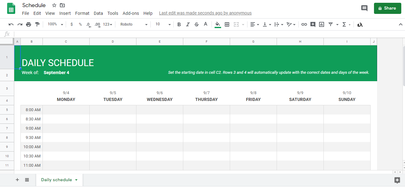The width and height of the screenshot is (405, 188).
Task: Open the fill color picker
Action: point(218,24)
